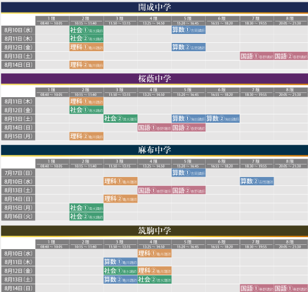Click date label 7月17日(日) in 麻布中学 table
Viewport: 308px width, 292px height.
click(x=18, y=173)
